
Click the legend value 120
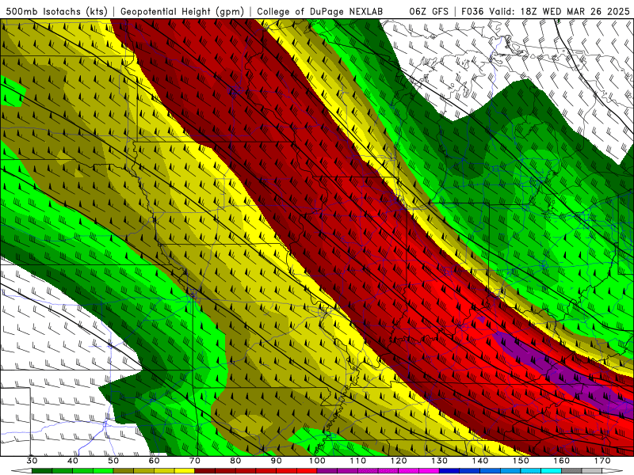[x=399, y=461]
